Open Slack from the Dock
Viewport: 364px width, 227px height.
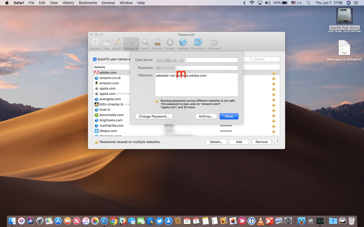coord(123,221)
